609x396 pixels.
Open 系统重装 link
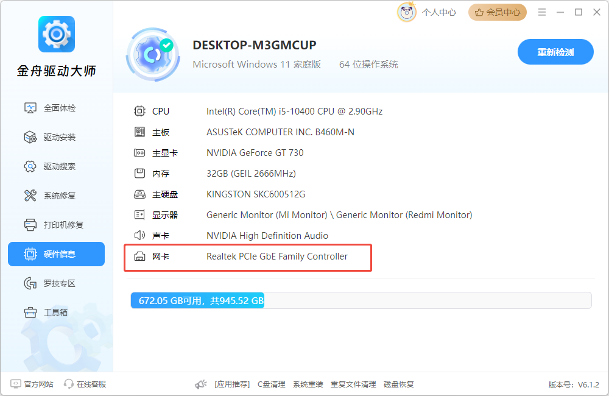(308, 384)
